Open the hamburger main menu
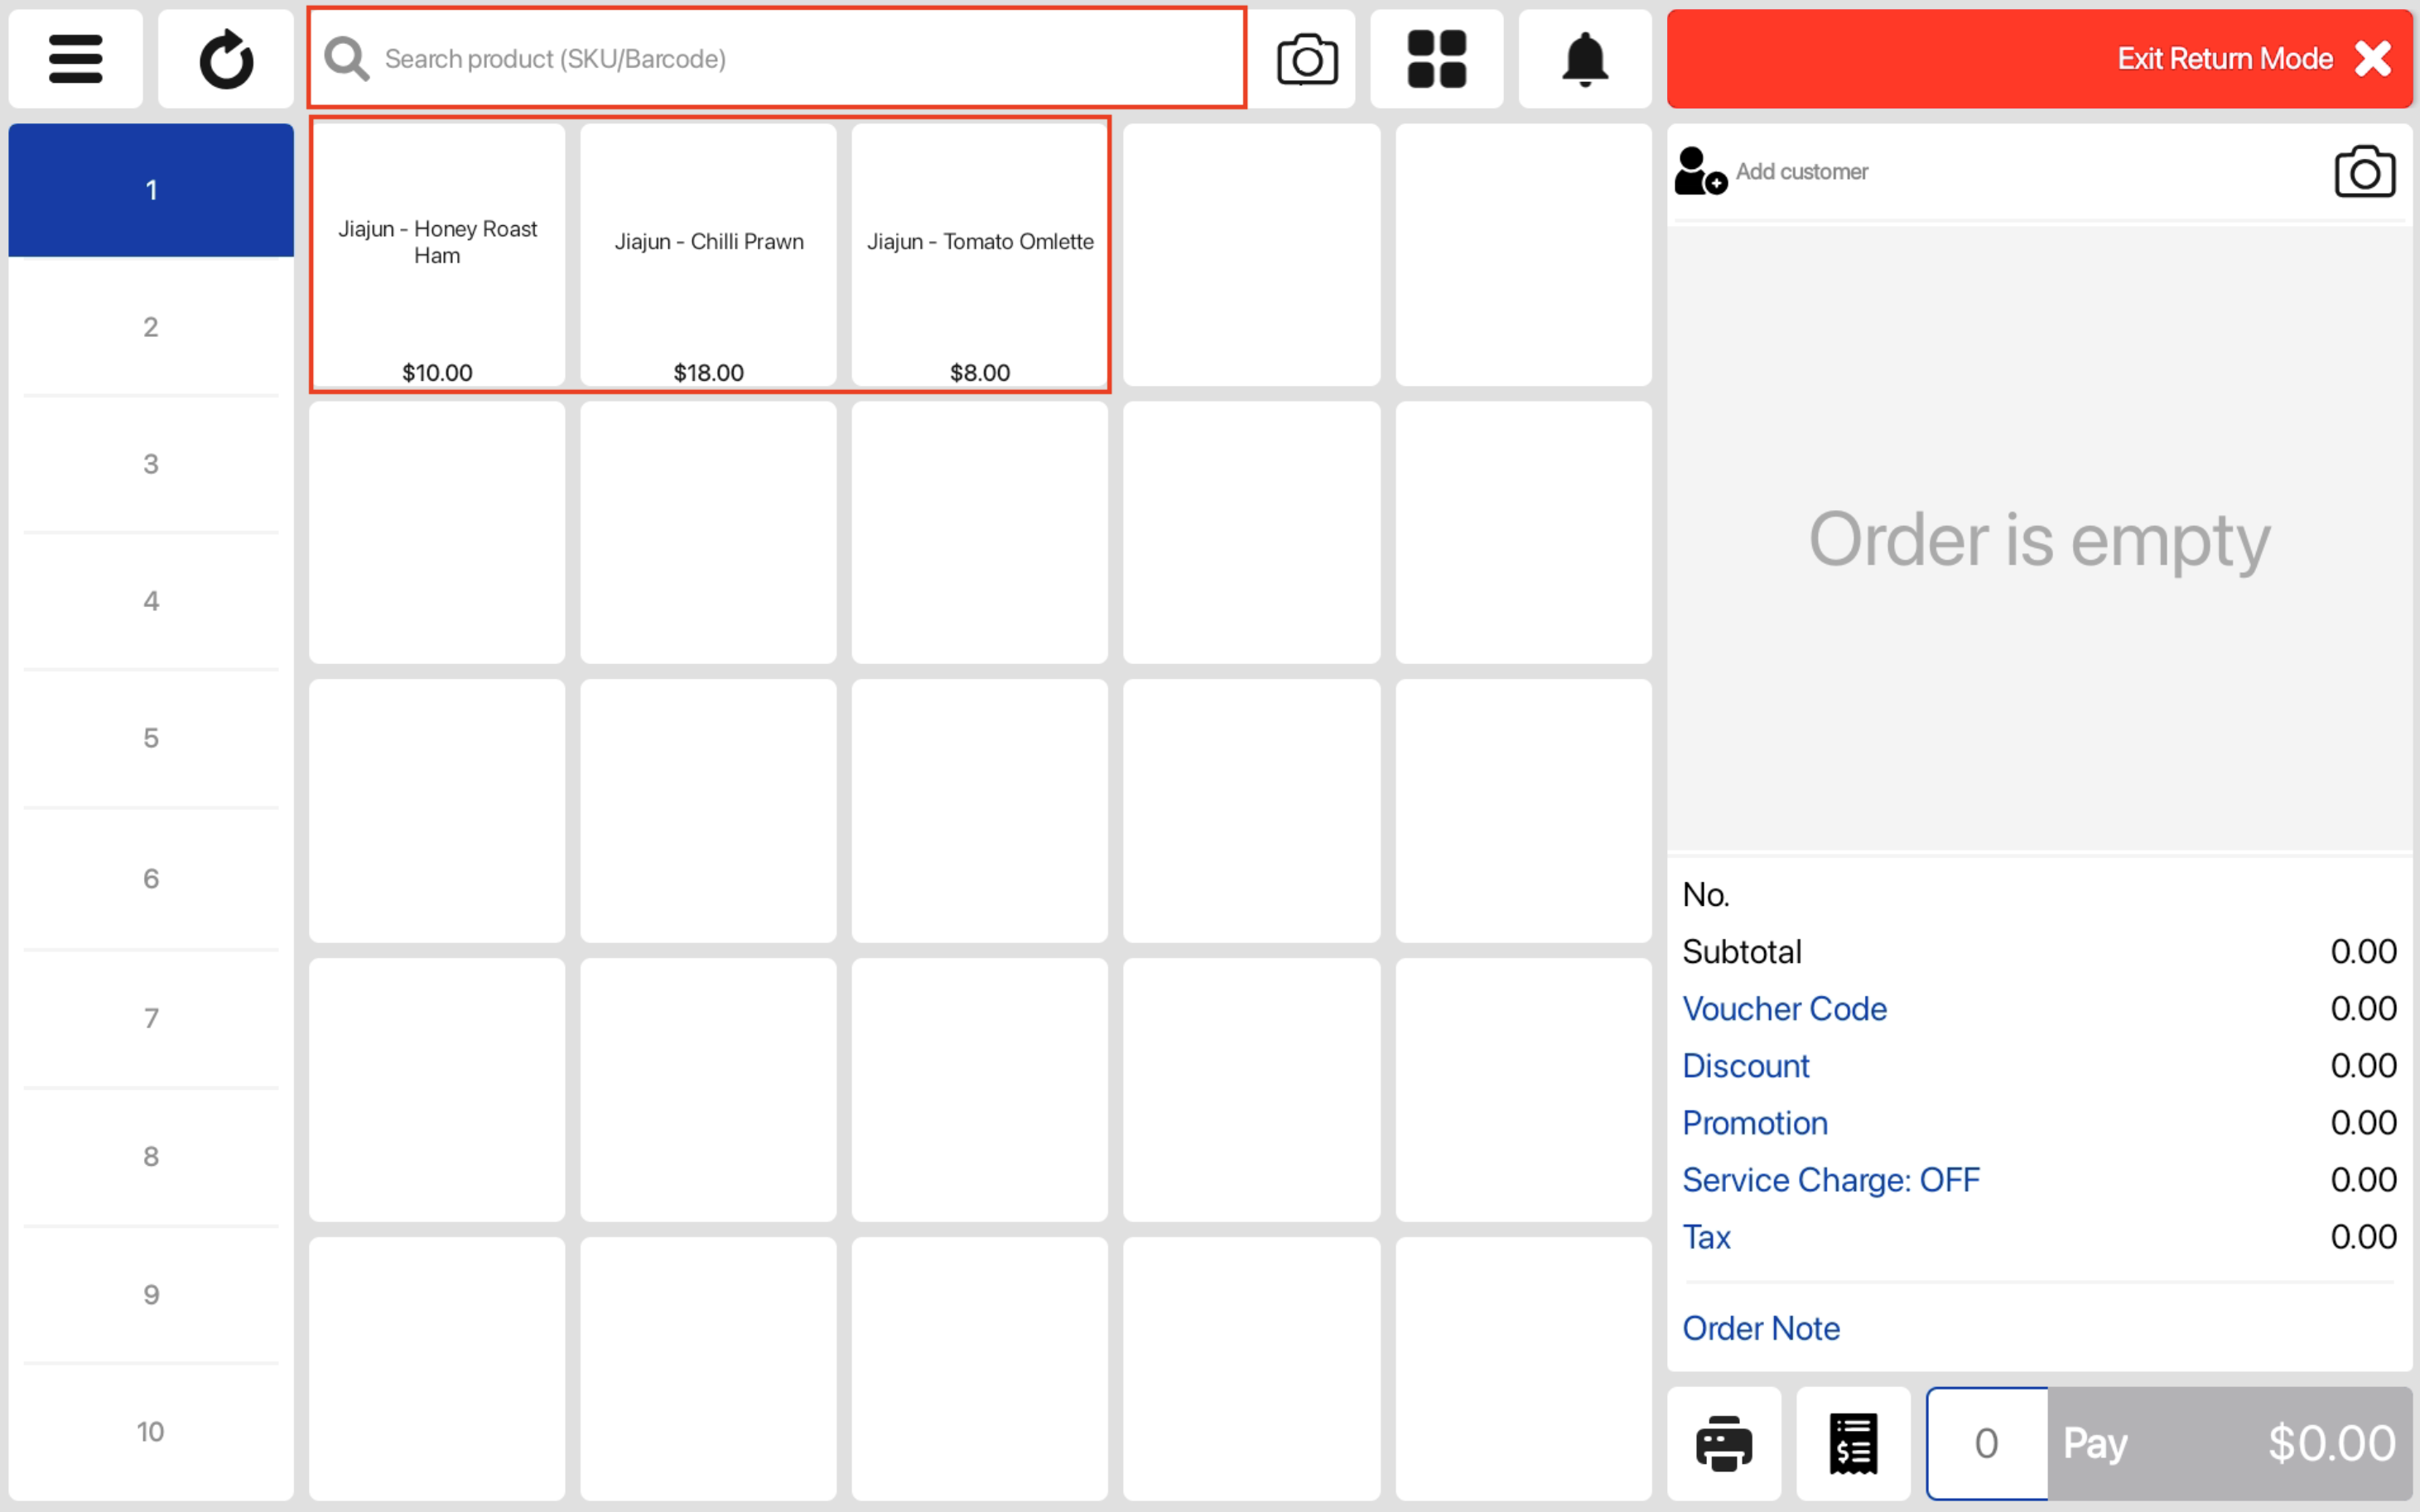The width and height of the screenshot is (2420, 1512). pyautogui.click(x=75, y=59)
